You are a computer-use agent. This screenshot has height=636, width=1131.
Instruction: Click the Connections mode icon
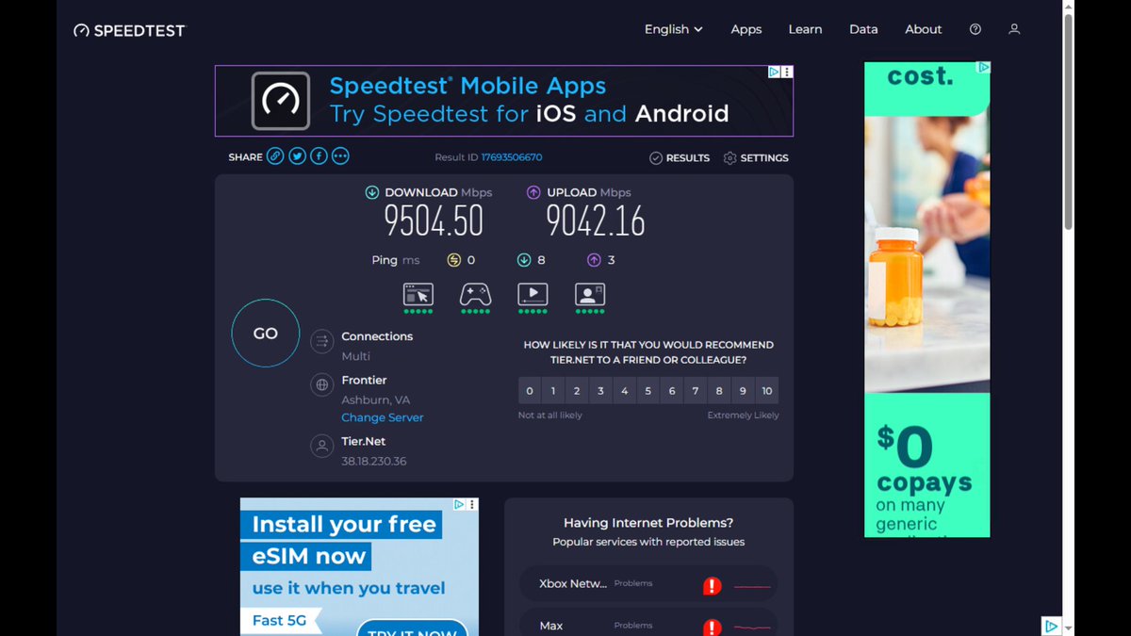(x=322, y=341)
